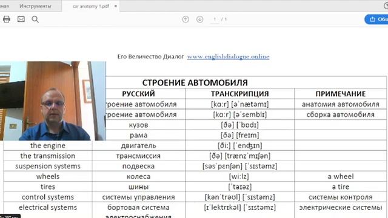This screenshot has height=218, width=388.
Task: Click the [wi:lz] transcription cell
Action: click(x=240, y=176)
